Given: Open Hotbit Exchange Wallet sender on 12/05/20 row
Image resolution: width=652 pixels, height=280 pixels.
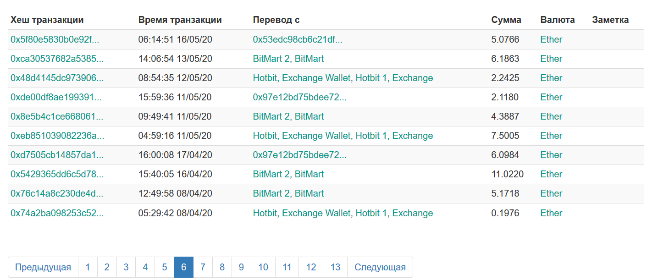Looking at the screenshot, I should point(343,78).
